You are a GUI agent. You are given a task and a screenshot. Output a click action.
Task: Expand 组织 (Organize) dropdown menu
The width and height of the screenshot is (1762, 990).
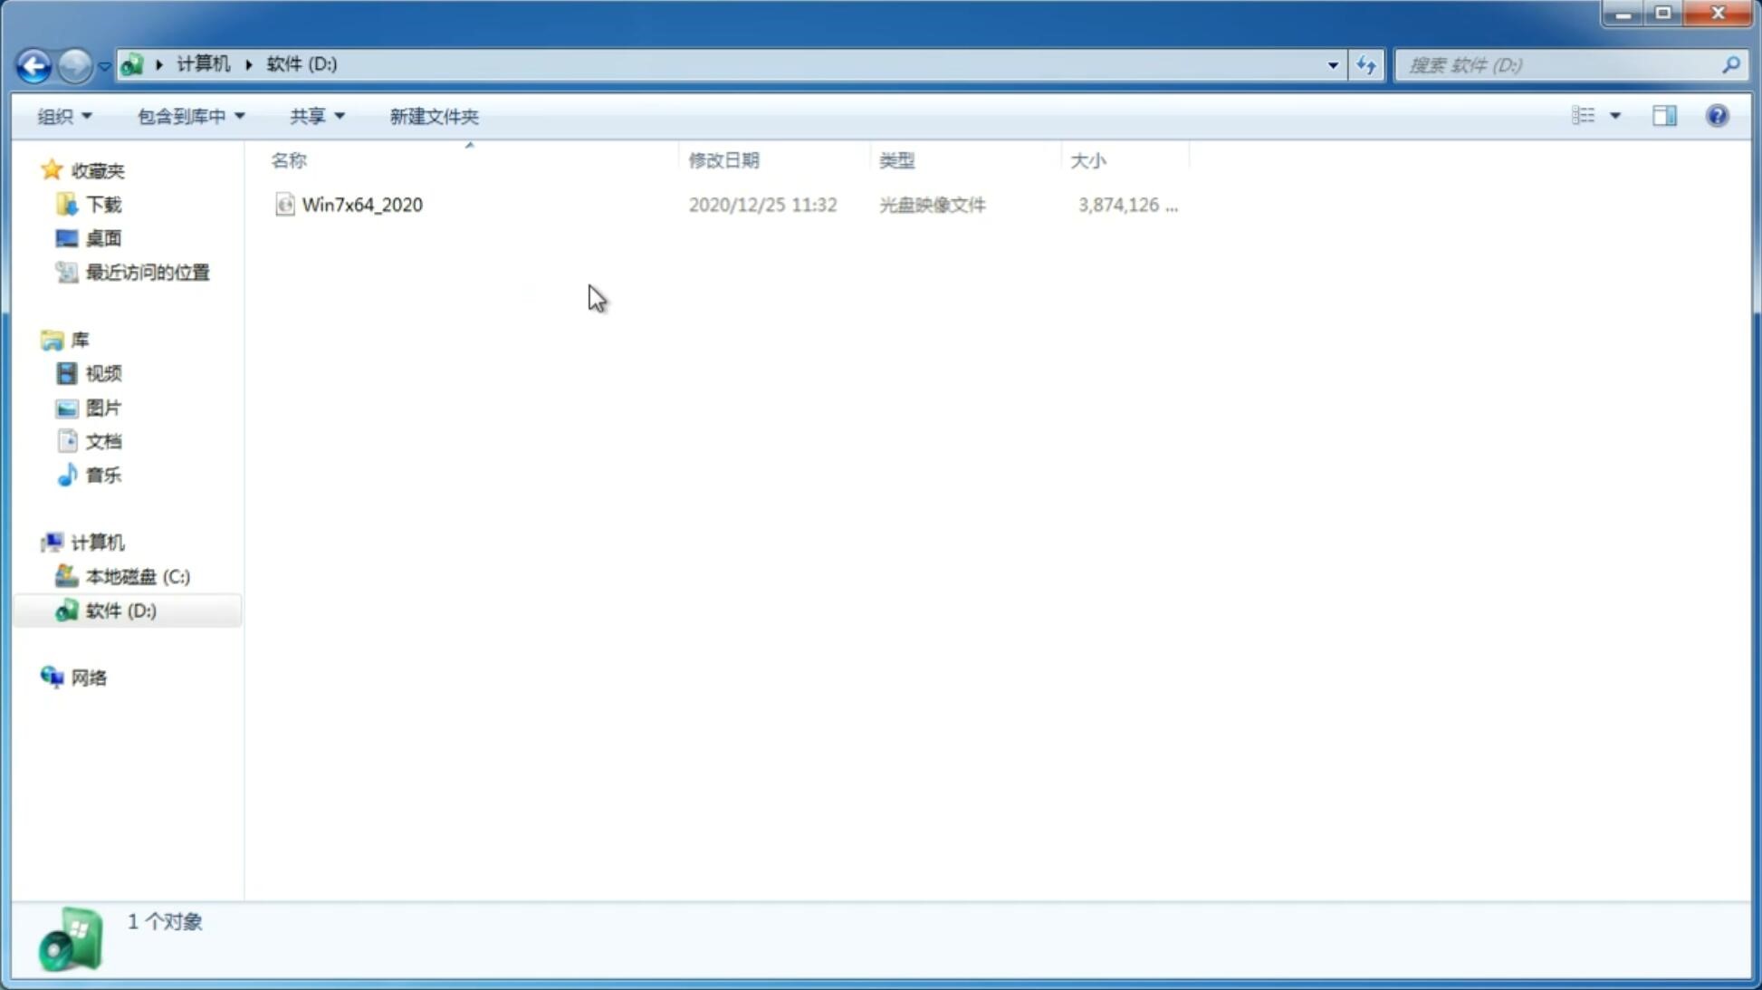pos(63,115)
